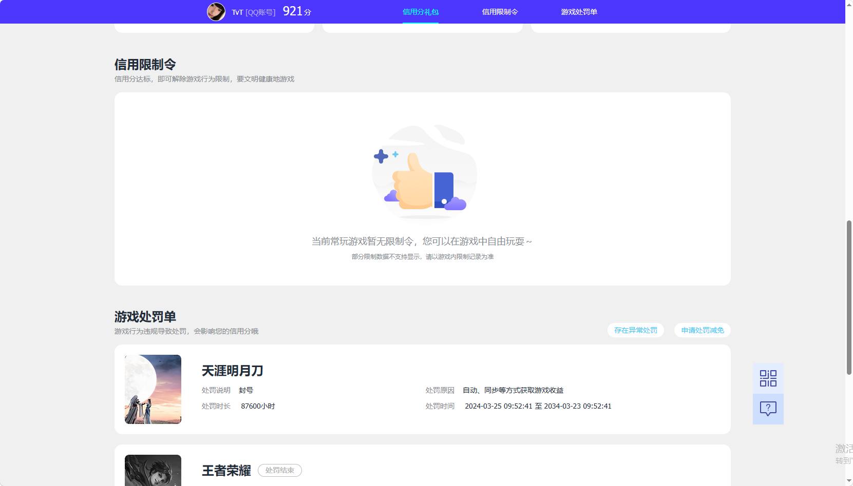Viewport: 853px width, 486px height.
Task: Click the 存在异常处罚 button
Action: (x=636, y=330)
